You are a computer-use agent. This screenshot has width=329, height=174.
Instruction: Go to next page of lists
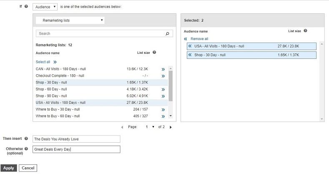(x=171, y=127)
